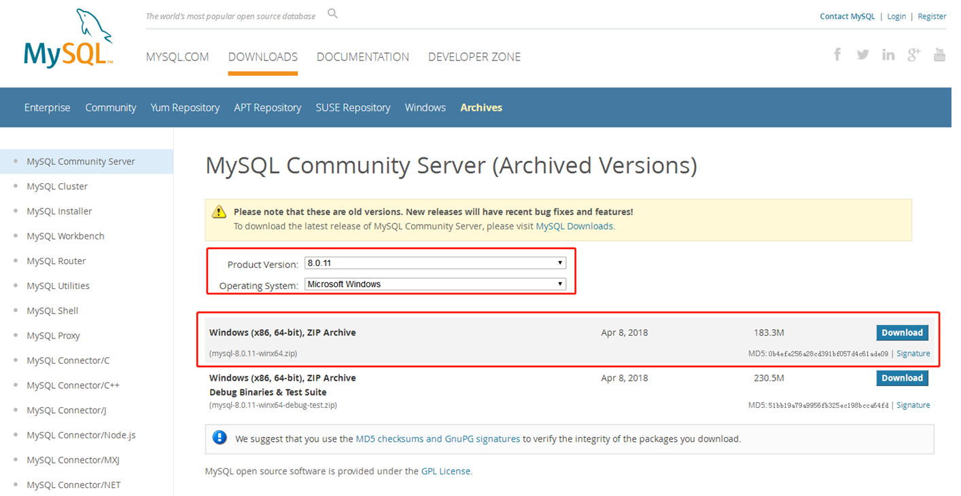
Task: Open the LinkedIn icon in header
Action: pyautogui.click(x=888, y=54)
